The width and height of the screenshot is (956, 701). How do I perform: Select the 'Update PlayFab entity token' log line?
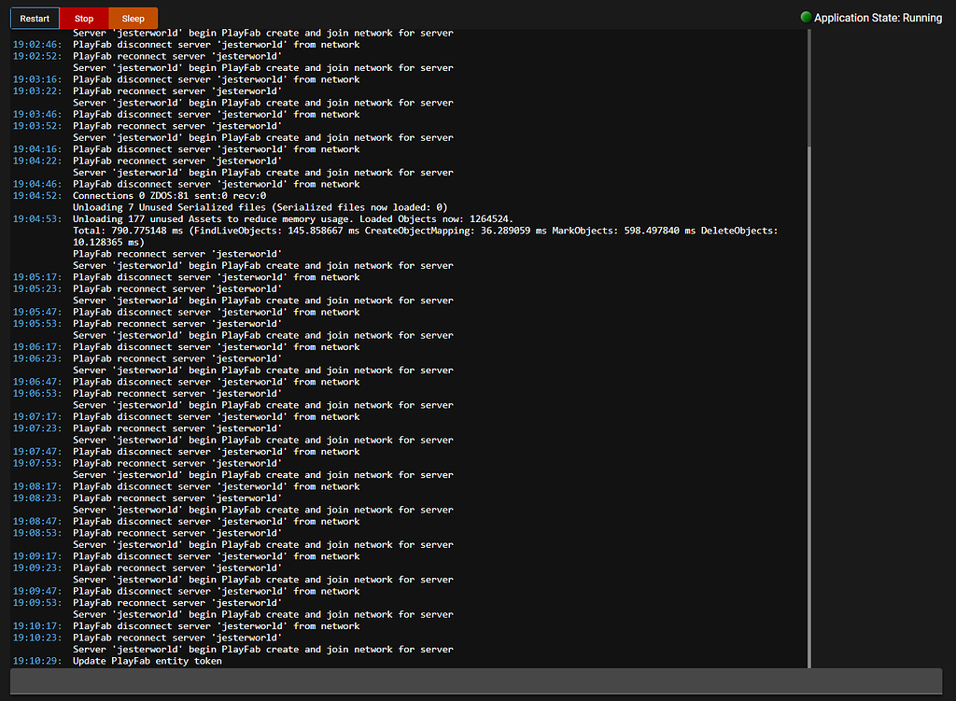[x=148, y=661]
